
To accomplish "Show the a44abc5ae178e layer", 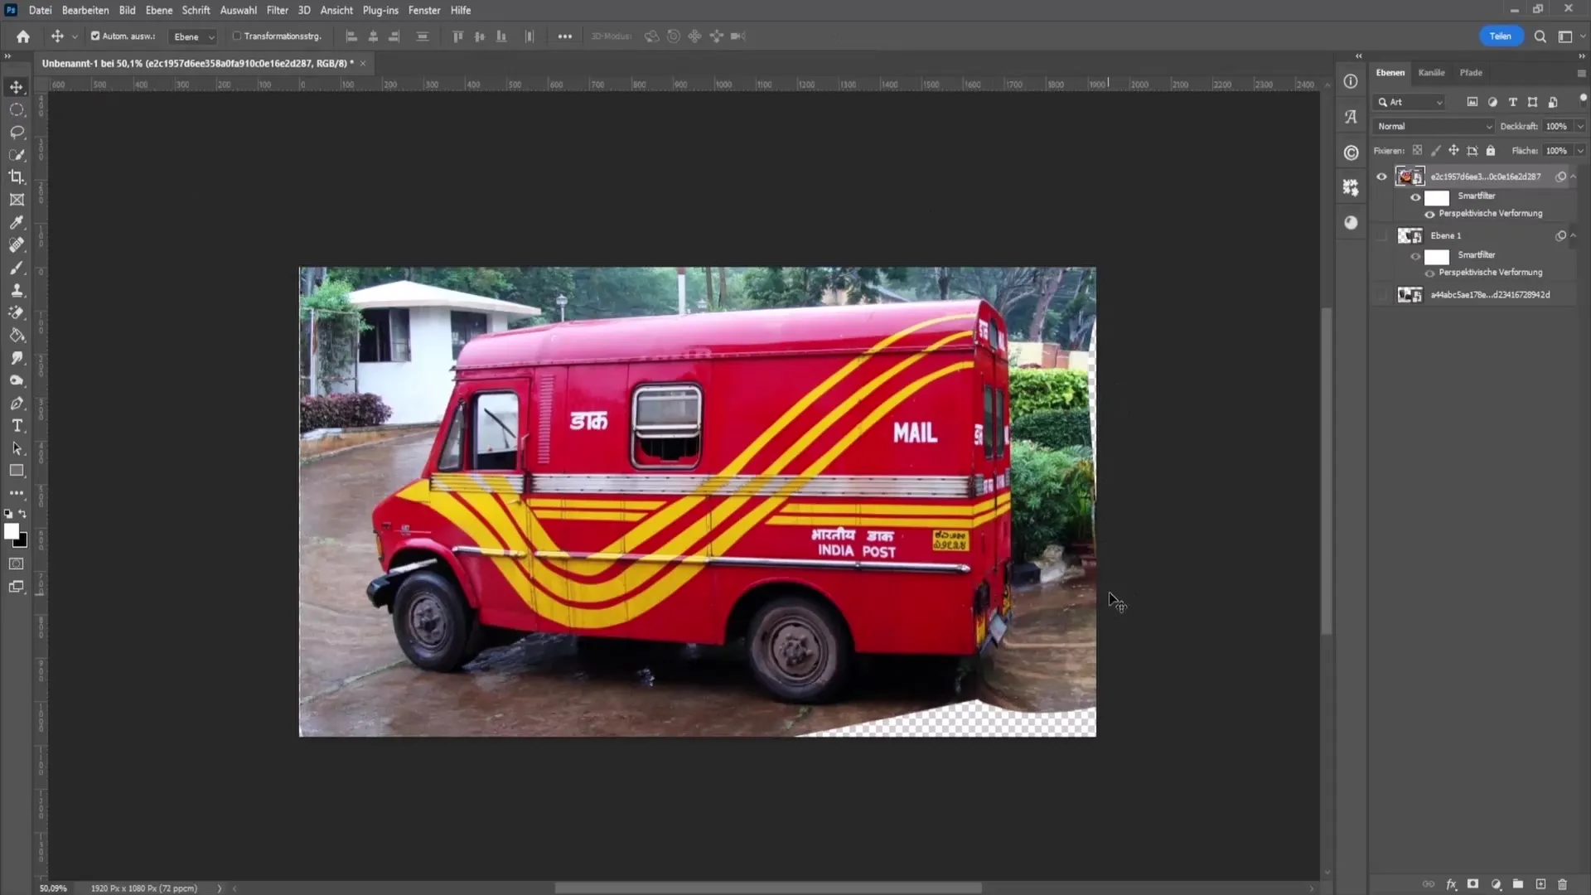I will [1381, 295].
